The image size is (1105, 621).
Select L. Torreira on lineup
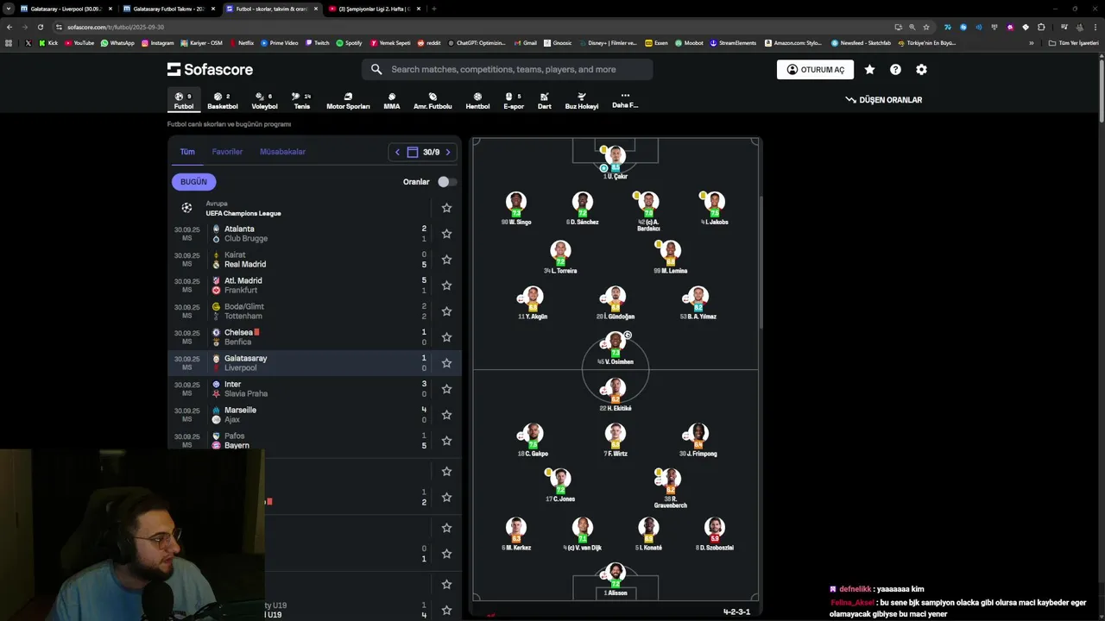coord(560,257)
